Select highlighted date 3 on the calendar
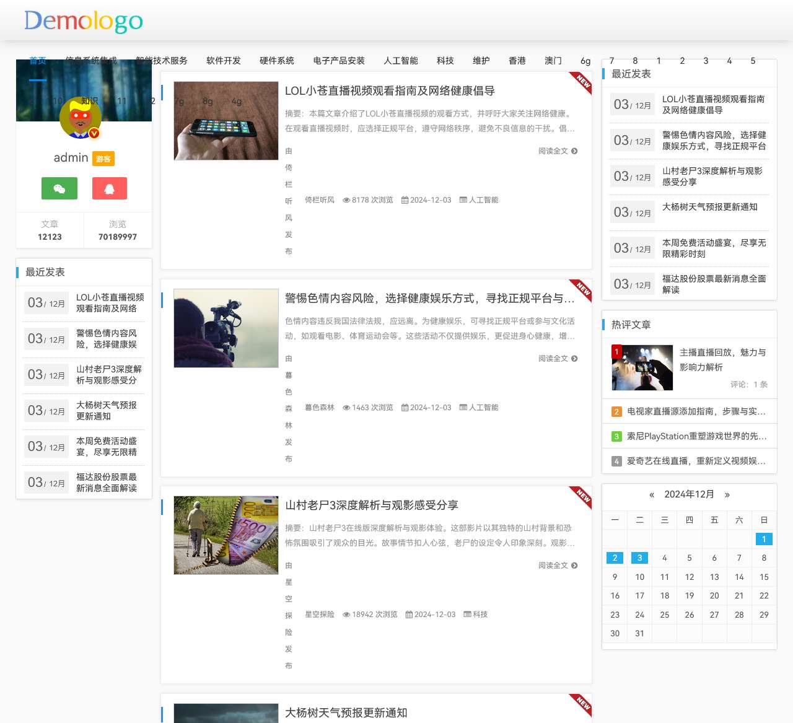The image size is (793, 723). pyautogui.click(x=640, y=558)
